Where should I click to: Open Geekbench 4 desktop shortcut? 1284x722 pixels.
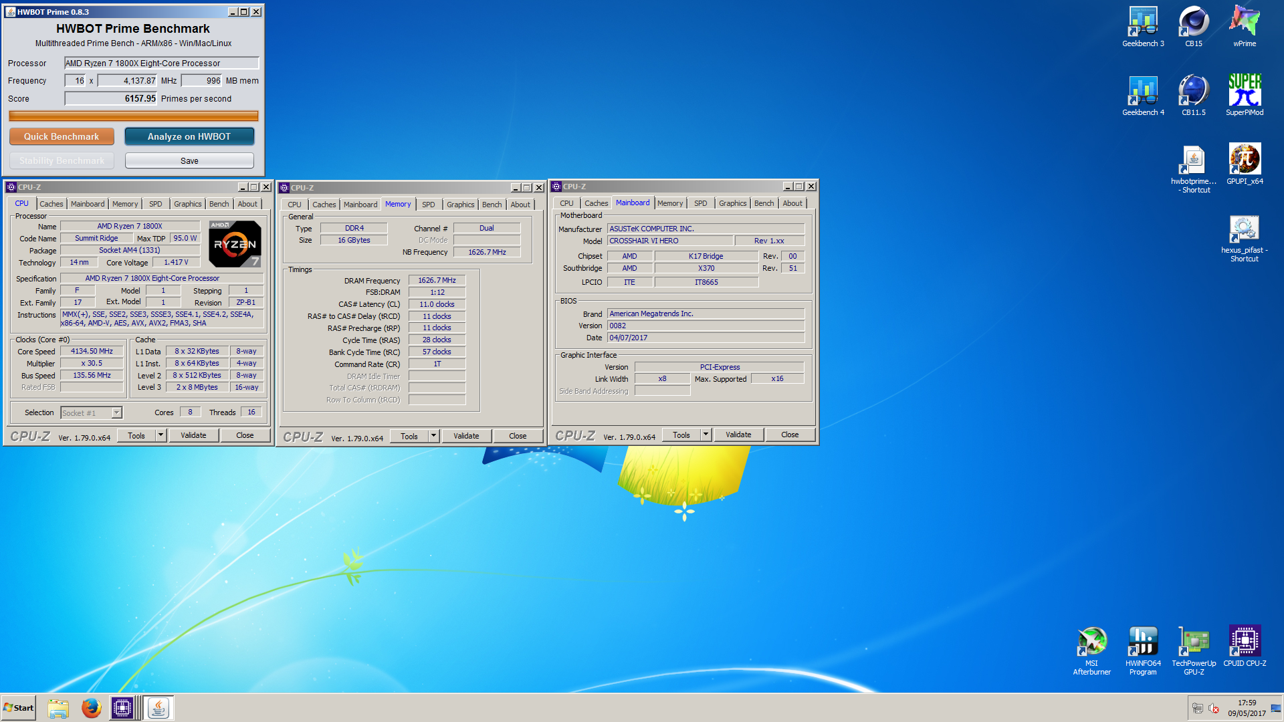pyautogui.click(x=1143, y=96)
